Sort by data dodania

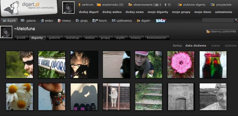tap(196, 46)
